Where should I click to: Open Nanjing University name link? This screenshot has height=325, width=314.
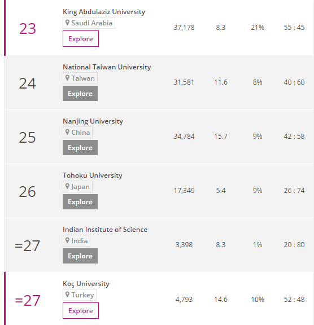(93, 121)
